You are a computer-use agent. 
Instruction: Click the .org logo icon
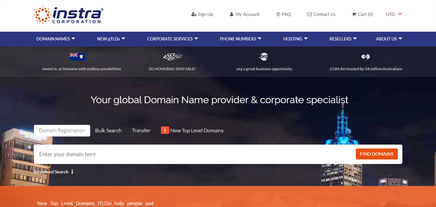coord(263,57)
